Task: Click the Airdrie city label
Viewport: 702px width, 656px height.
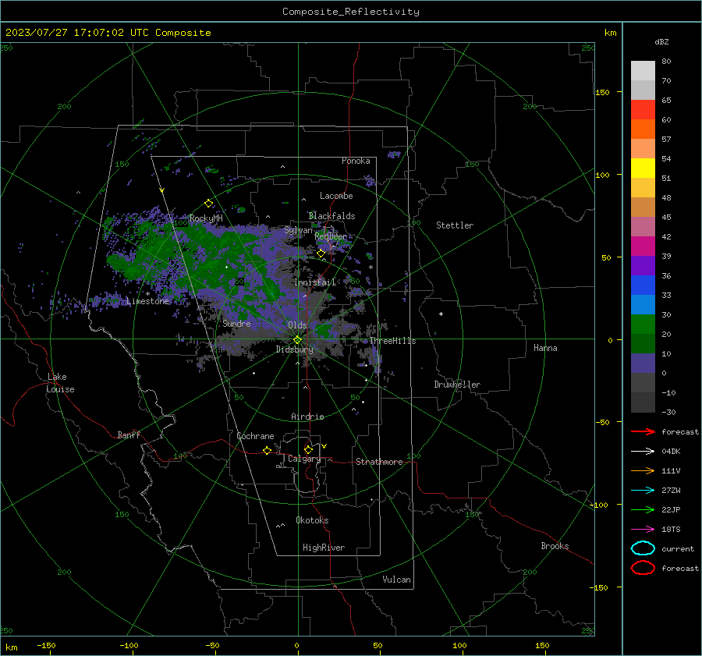Action: point(307,417)
